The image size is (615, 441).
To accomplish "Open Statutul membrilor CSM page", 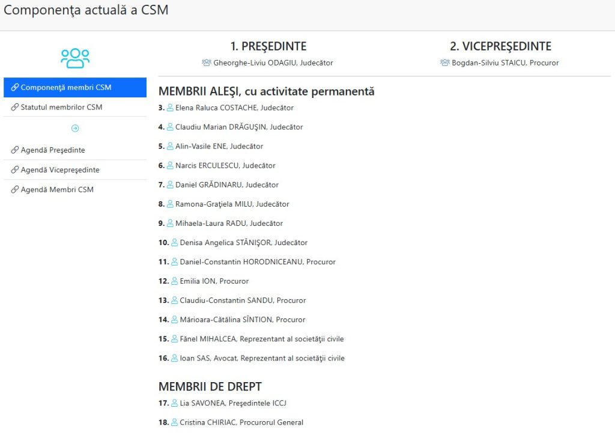I will click(x=75, y=107).
